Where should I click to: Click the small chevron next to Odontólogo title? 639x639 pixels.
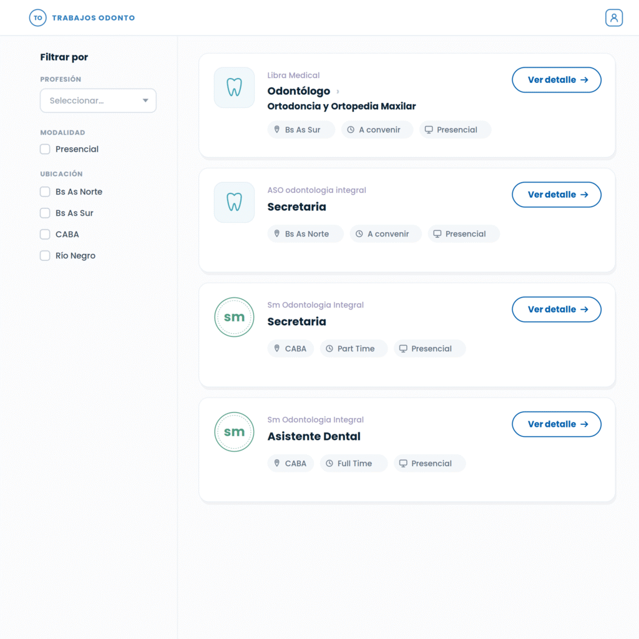(338, 91)
